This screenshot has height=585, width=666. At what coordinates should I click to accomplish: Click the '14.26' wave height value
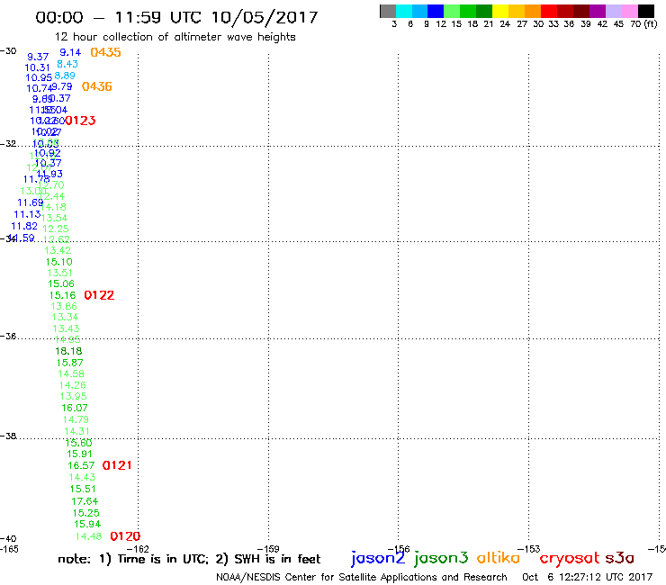[x=73, y=385]
